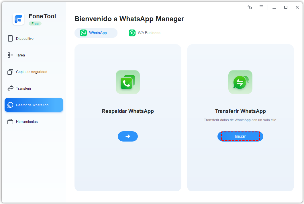Click the Iniciar button to start the transfer
The height and width of the screenshot is (204, 304).
tap(240, 136)
